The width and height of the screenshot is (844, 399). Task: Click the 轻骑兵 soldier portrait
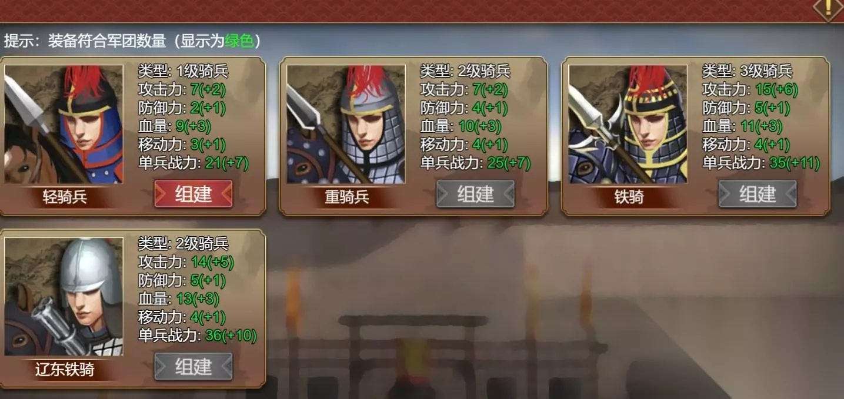click(64, 124)
